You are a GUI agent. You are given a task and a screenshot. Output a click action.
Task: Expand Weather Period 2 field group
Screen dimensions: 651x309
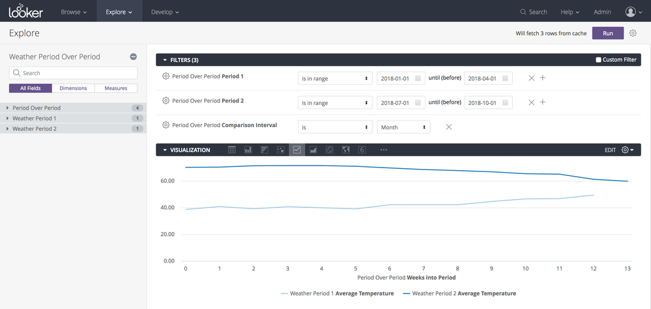[73, 129]
